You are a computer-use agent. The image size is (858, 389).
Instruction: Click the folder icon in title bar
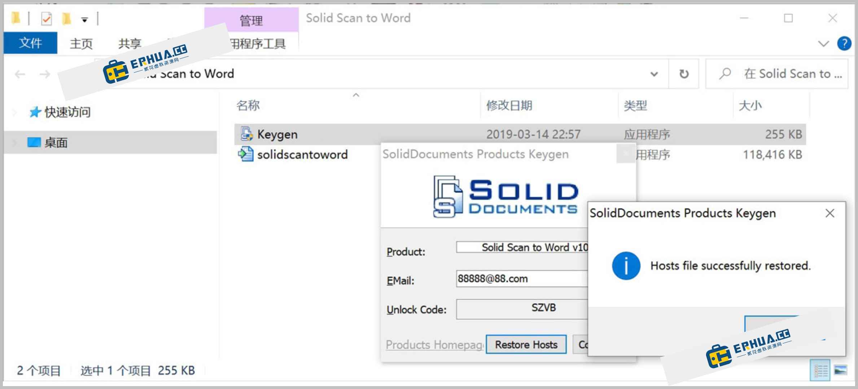pyautogui.click(x=16, y=18)
